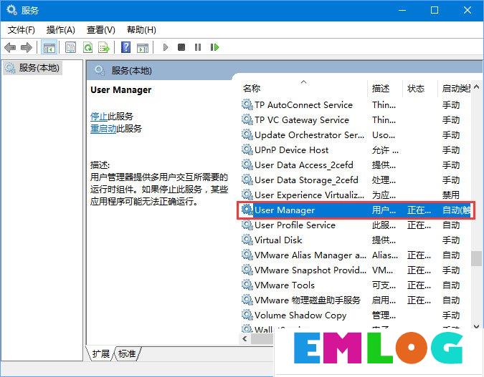Click the gear icon of UPnP Device Host

coord(247,150)
